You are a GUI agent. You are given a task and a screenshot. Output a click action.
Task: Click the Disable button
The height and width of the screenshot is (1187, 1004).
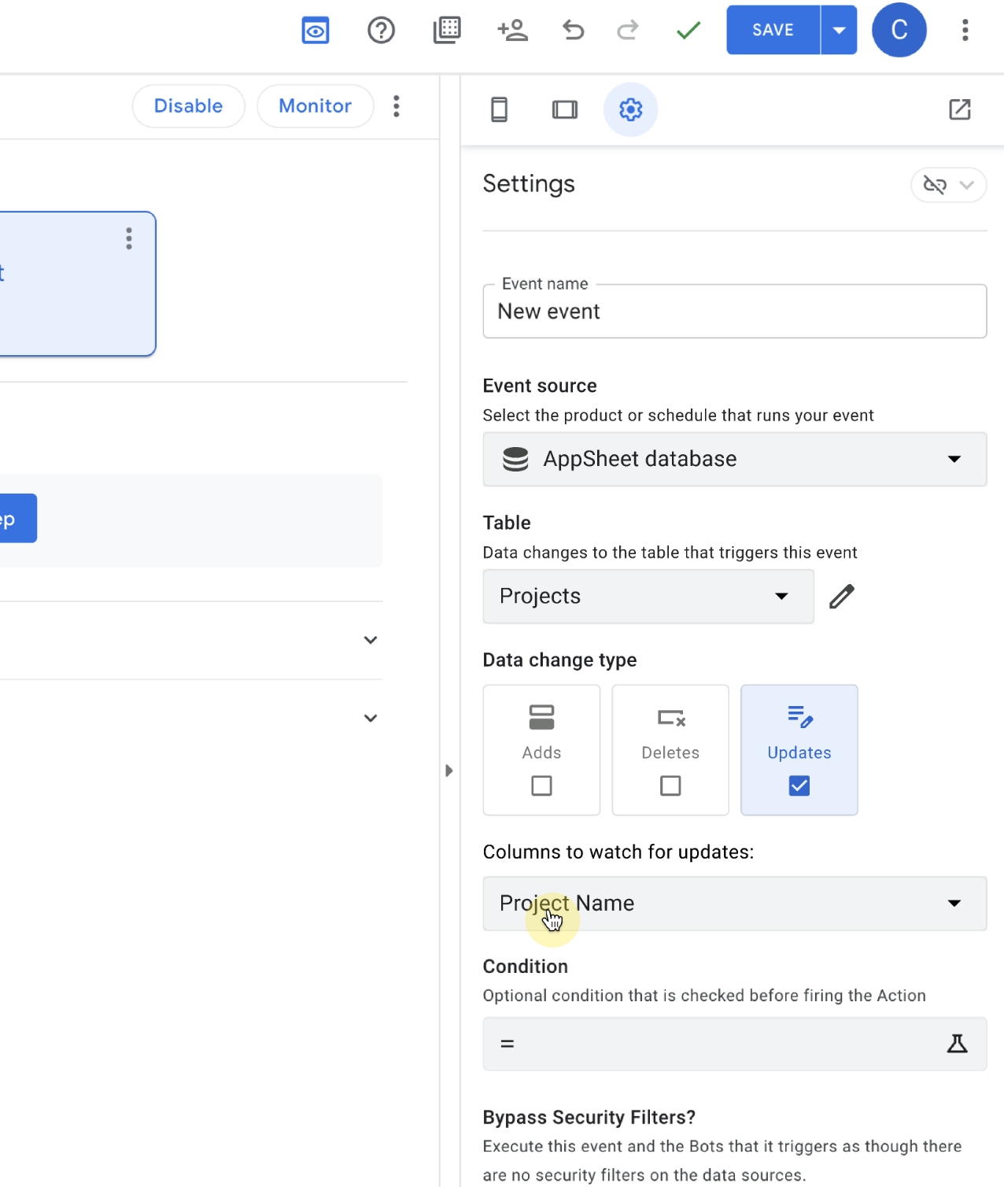coord(189,106)
